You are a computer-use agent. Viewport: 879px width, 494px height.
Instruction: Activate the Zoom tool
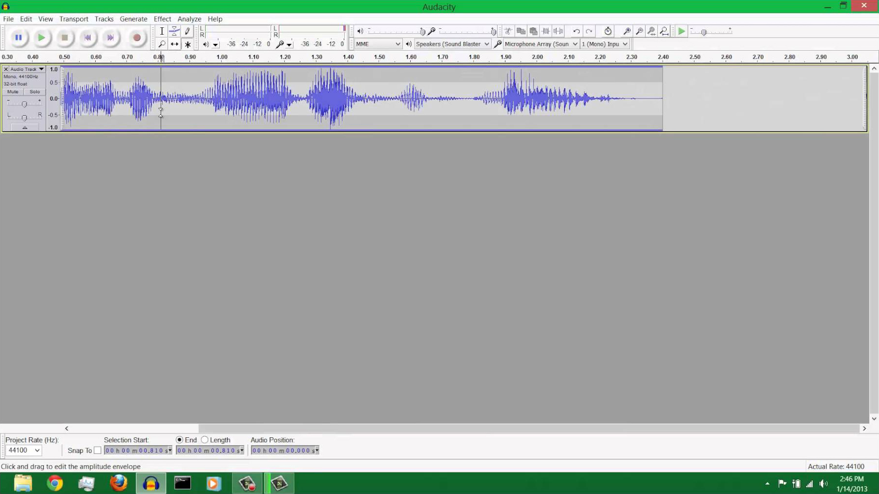(x=162, y=44)
